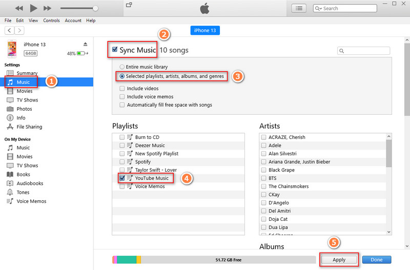This screenshot has height=270, width=410.
Task: Go back with the left chevron
Action: (x=9, y=31)
